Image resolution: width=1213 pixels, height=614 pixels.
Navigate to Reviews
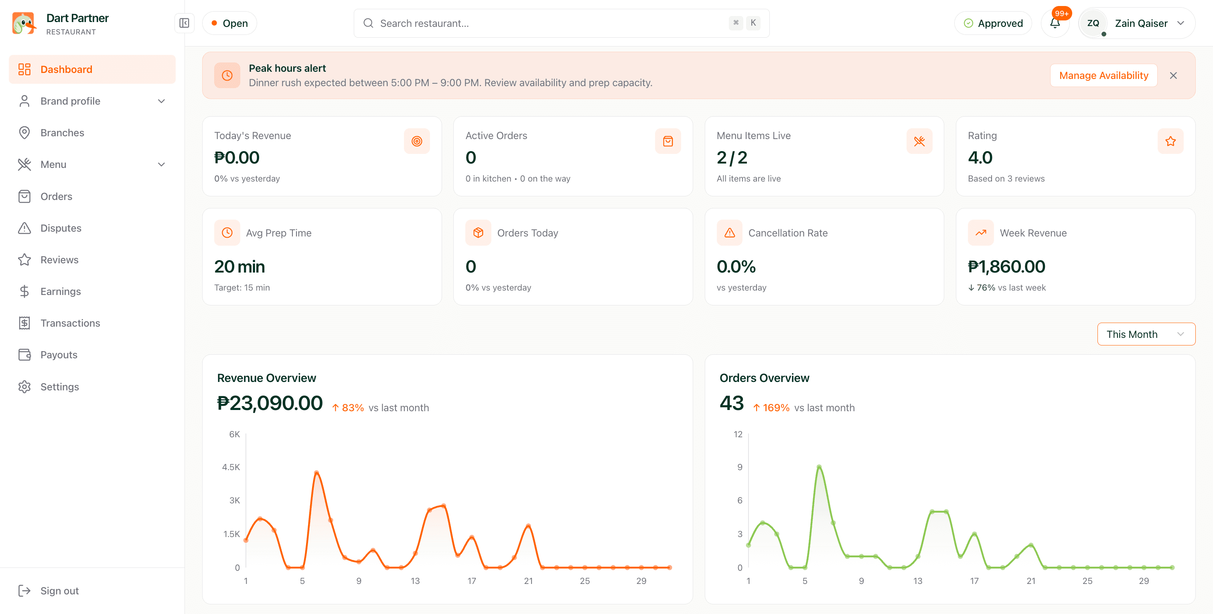[92, 260]
